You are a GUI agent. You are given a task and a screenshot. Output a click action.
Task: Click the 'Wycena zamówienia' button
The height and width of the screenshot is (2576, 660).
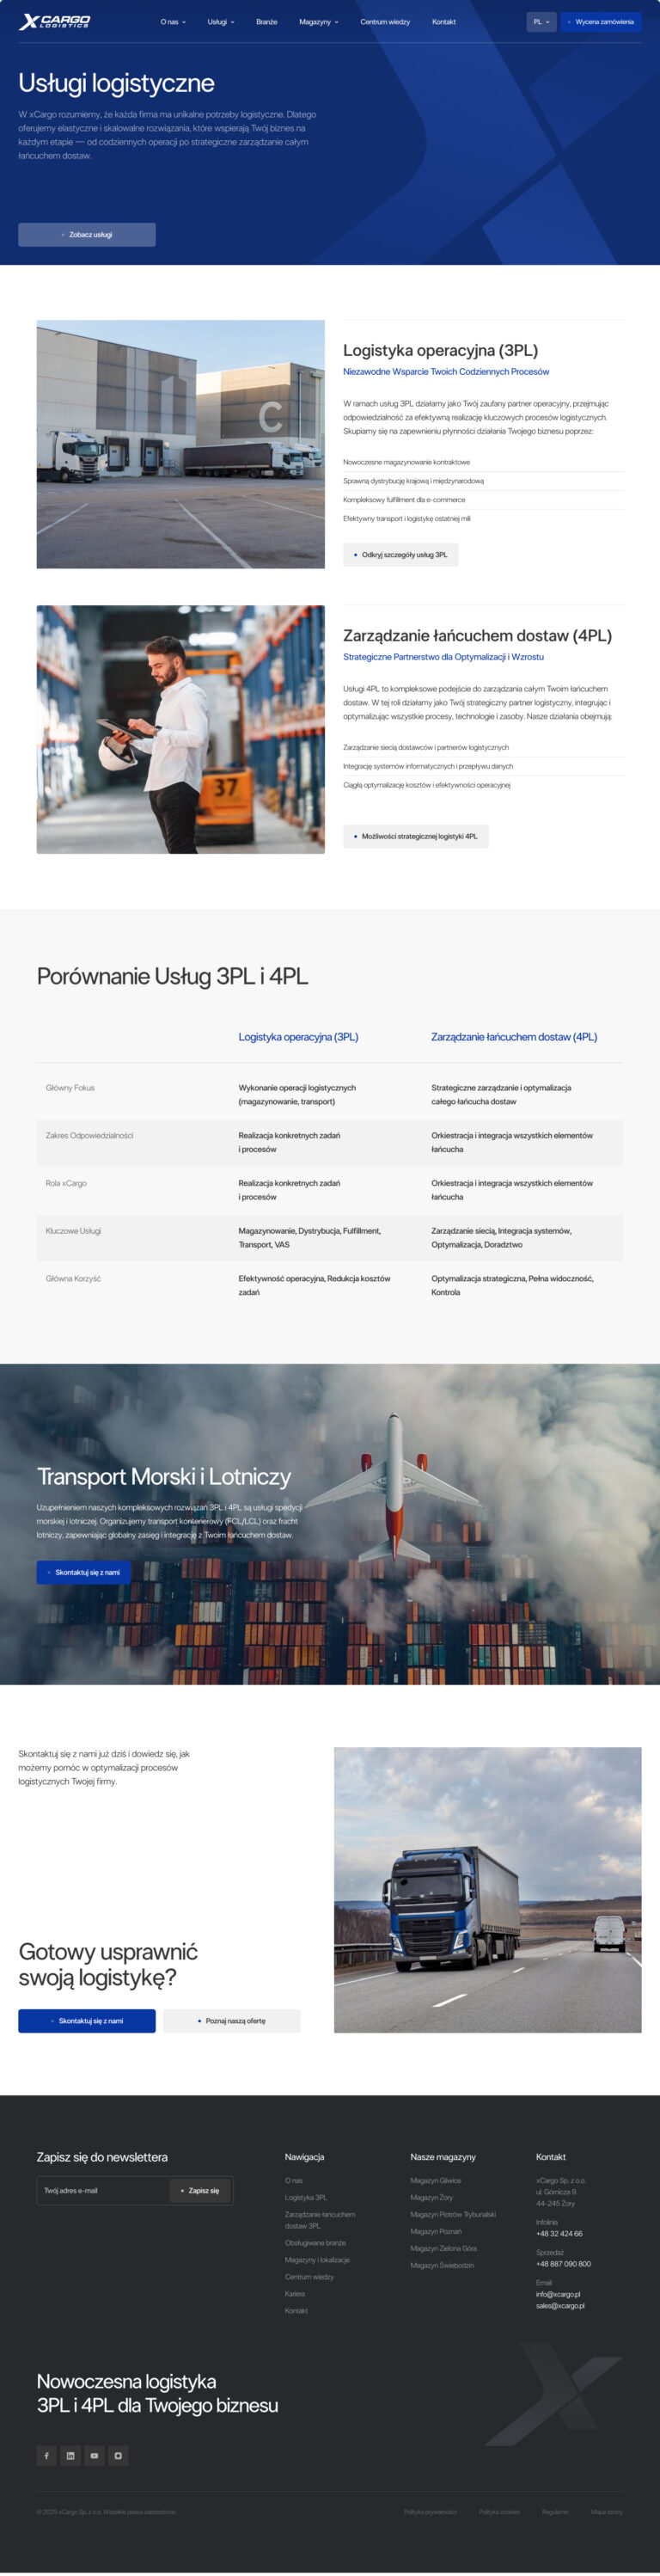pos(600,22)
